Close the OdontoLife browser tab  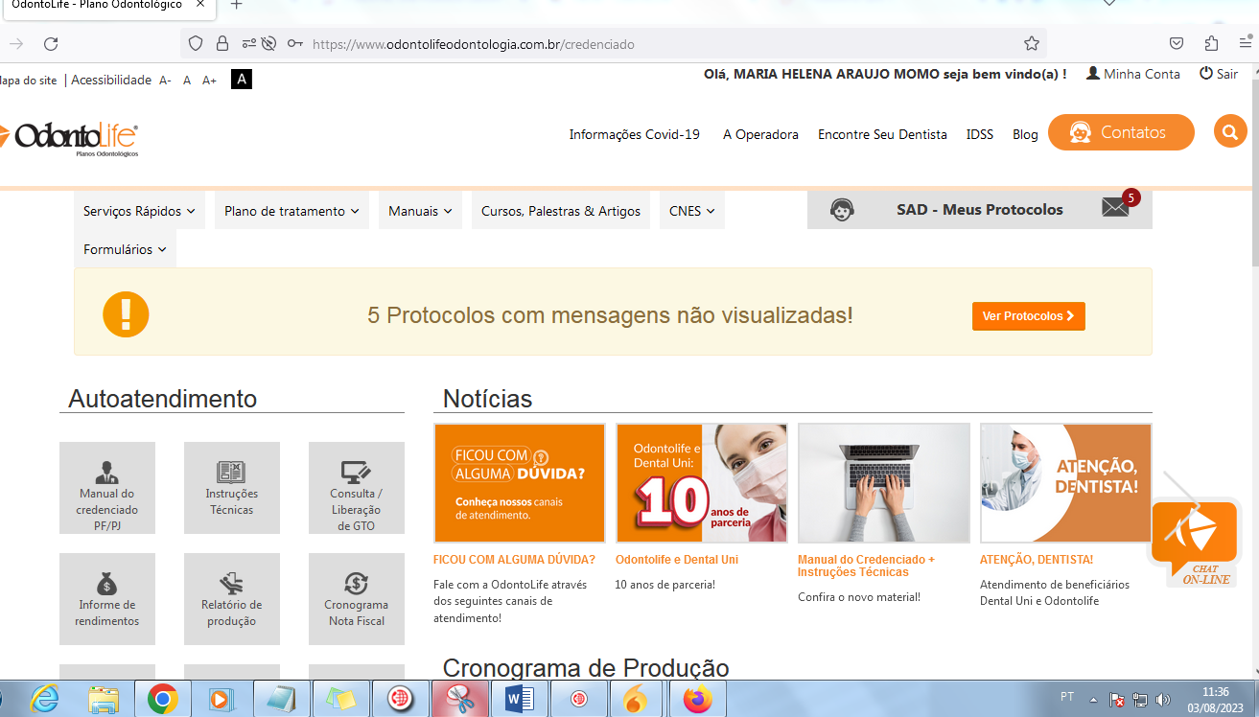[199, 5]
